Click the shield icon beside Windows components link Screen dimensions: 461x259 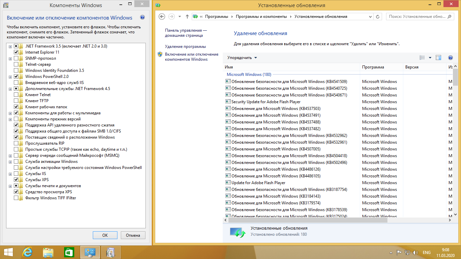tap(160, 54)
